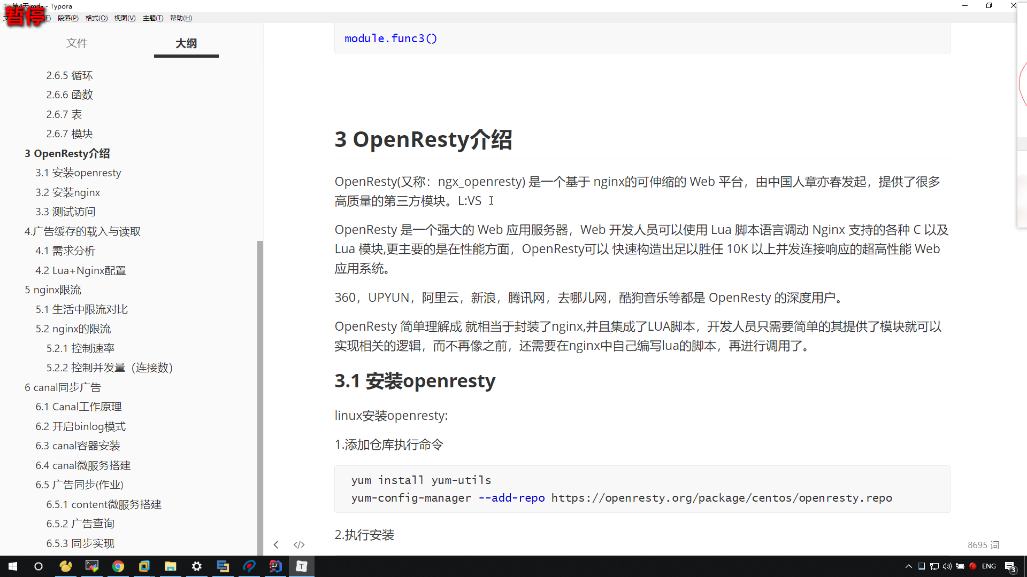Go to outline item 4.1 需求分析
This screenshot has height=577, width=1027.
pos(66,251)
